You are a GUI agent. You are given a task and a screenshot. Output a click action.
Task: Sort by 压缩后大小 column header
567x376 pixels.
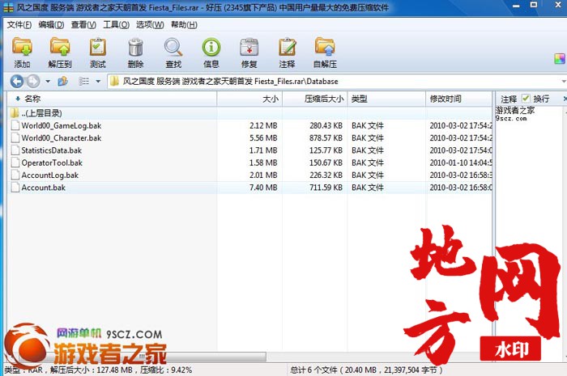tap(315, 99)
